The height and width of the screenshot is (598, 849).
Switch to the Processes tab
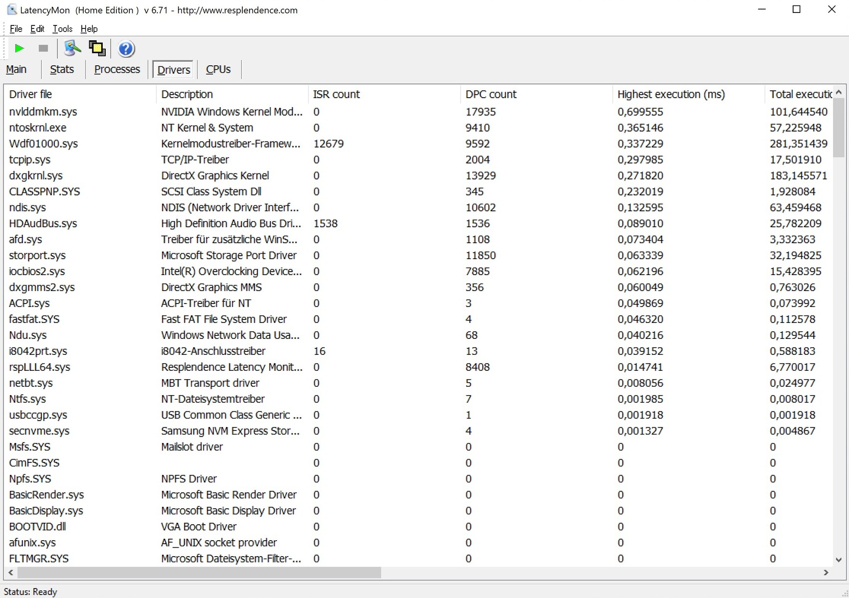117,69
